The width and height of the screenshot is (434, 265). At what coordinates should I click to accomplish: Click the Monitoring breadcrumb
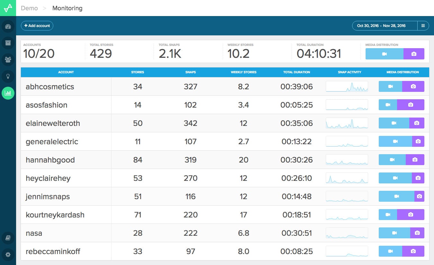coord(67,8)
